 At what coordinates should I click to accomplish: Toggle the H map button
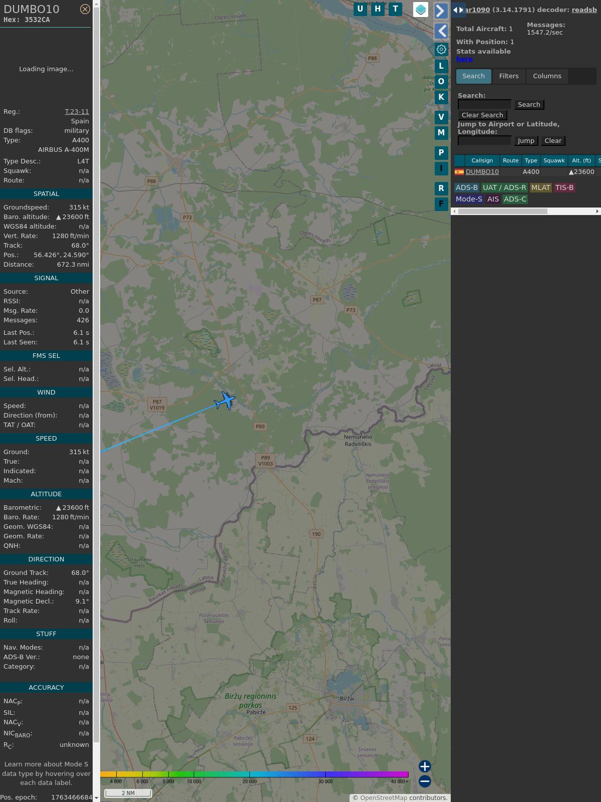point(378,9)
